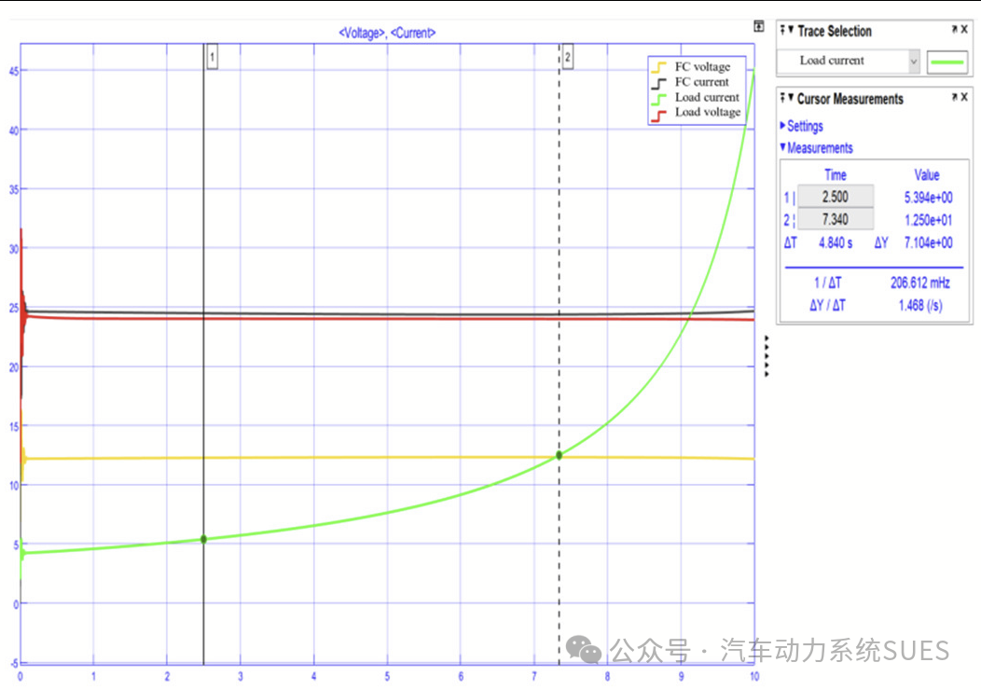Click the Trace Selection panel pin-style icon
Screen dimensions: 981x690
(x=782, y=30)
